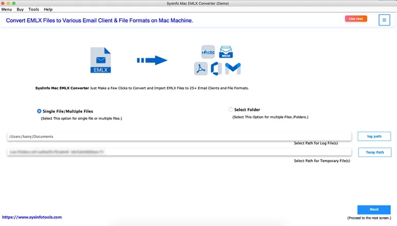Open the Menu menu
This screenshot has height=226, width=397.
(7, 9)
